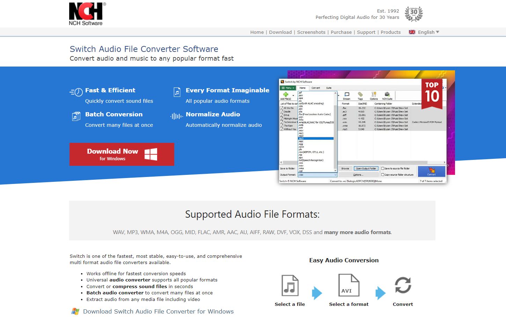Click the Batch Conversion files icon
The image size is (506, 317).
[76, 116]
